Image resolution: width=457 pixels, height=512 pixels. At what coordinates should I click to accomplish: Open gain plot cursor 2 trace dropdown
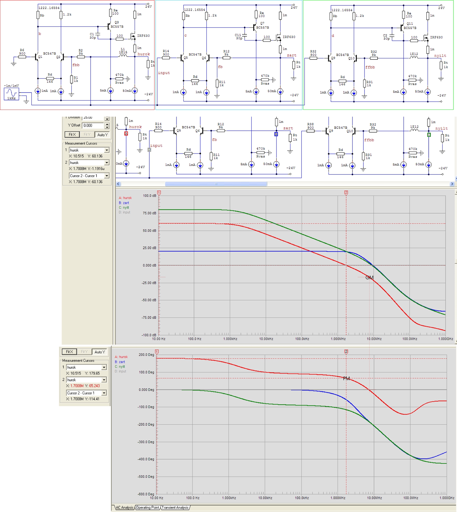pyautogui.click(x=107, y=163)
